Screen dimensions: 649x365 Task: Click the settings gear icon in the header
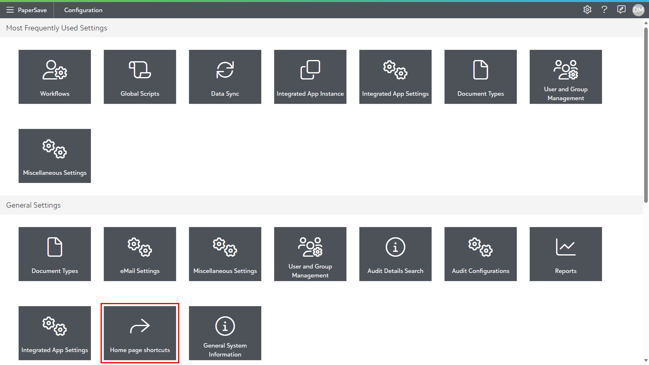[587, 10]
